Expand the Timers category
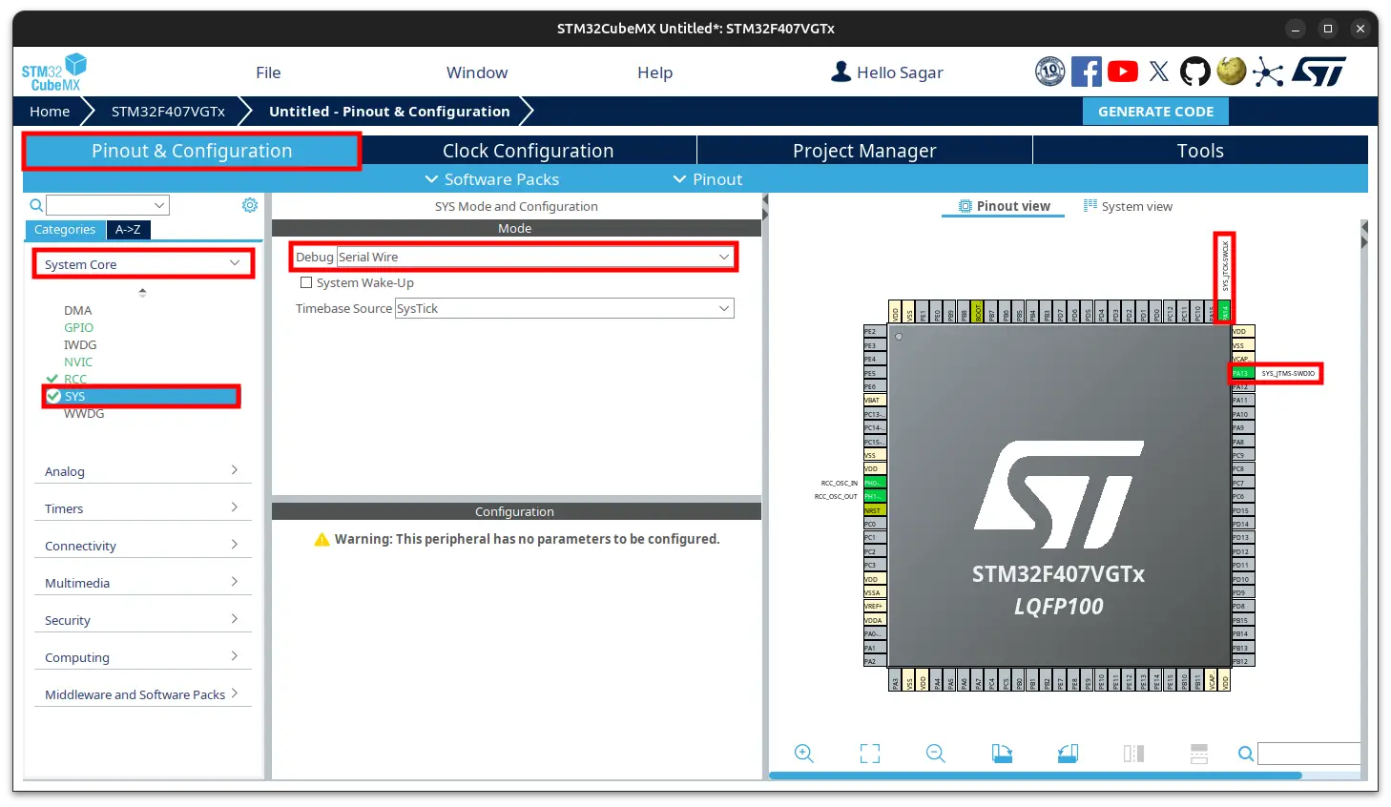 tap(142, 508)
